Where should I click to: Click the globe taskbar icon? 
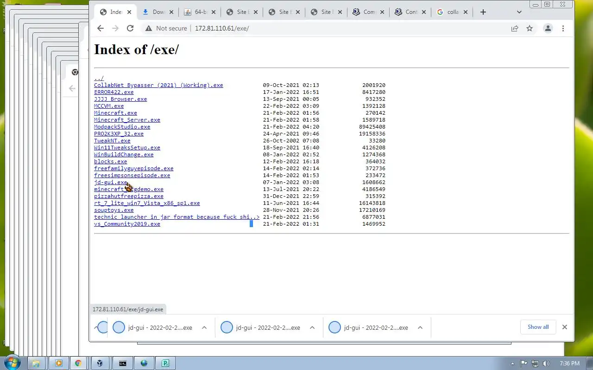pos(144,363)
